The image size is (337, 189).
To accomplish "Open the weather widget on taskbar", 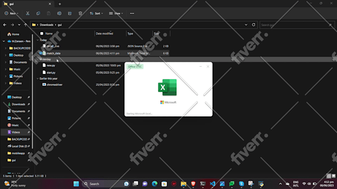I will pos(15,184).
